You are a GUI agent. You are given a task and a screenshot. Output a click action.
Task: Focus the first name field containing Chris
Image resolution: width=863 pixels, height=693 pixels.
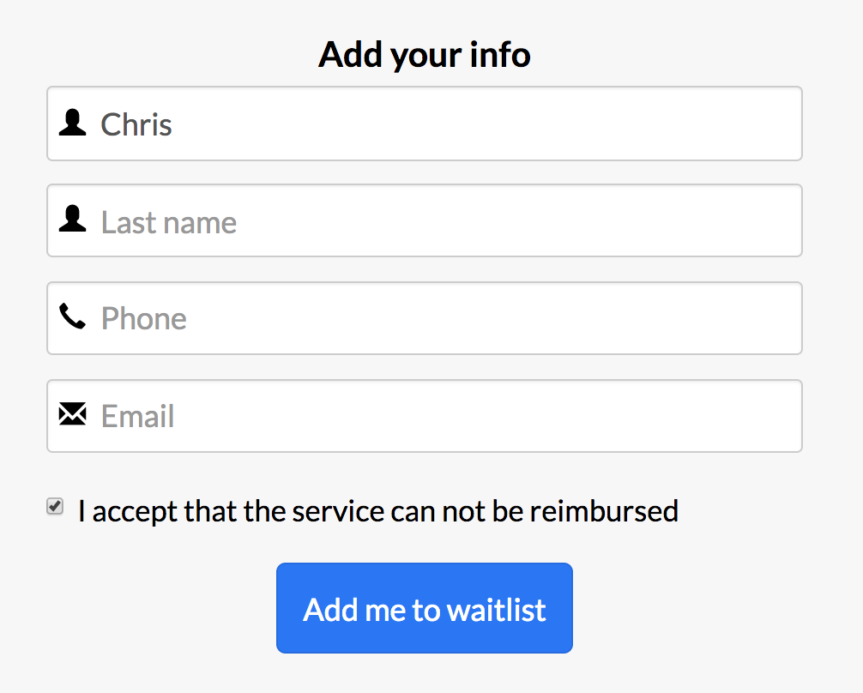tap(425, 124)
